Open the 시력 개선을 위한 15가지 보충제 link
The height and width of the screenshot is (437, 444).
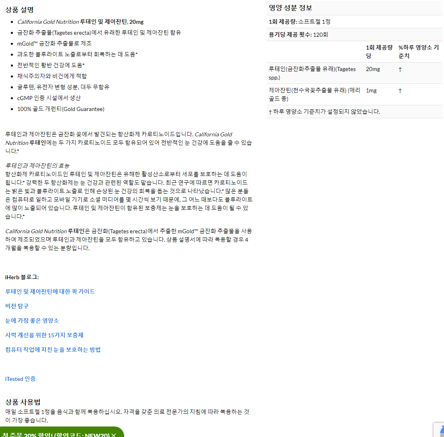(44, 335)
